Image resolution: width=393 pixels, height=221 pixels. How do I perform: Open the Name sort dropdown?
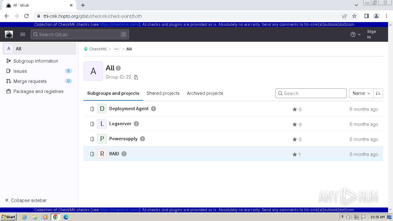coord(361,93)
